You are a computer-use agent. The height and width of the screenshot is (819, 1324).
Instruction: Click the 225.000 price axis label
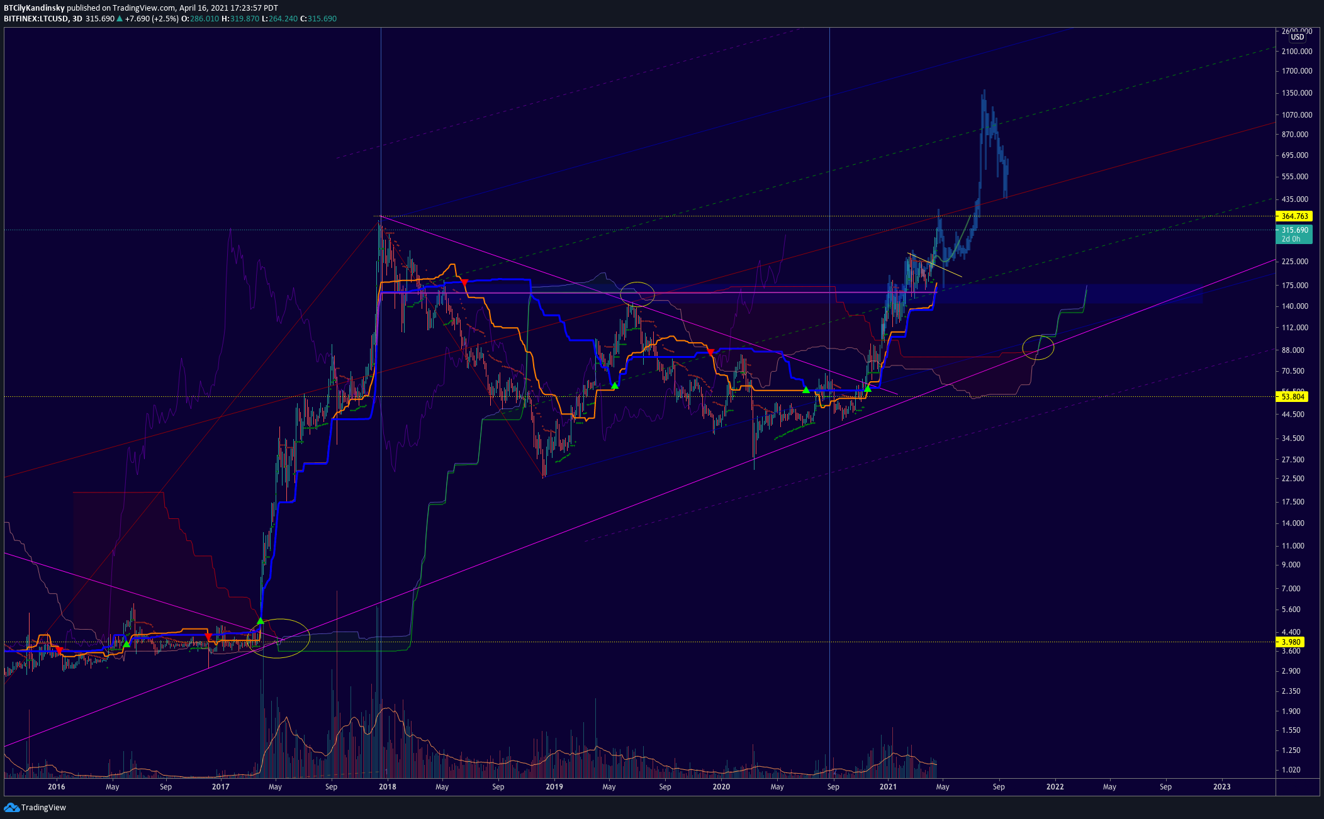(x=1294, y=262)
